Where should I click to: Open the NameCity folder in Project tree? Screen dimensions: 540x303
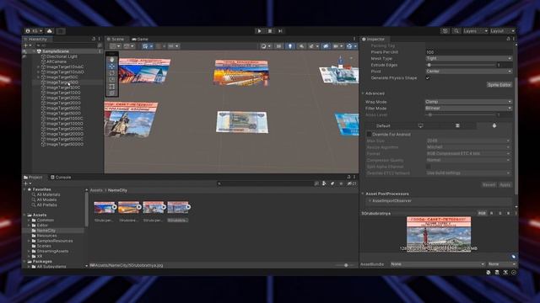[46, 231]
